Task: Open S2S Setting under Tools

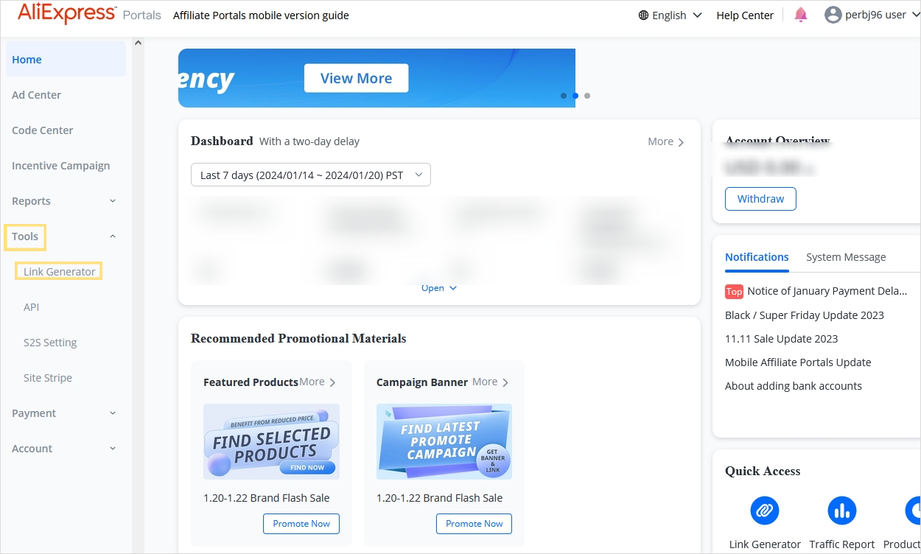Action: coord(50,343)
